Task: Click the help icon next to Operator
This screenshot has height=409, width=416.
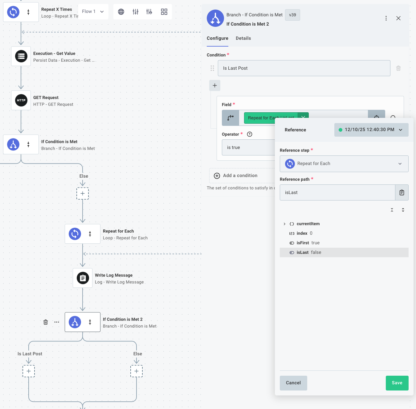Action: point(250,134)
